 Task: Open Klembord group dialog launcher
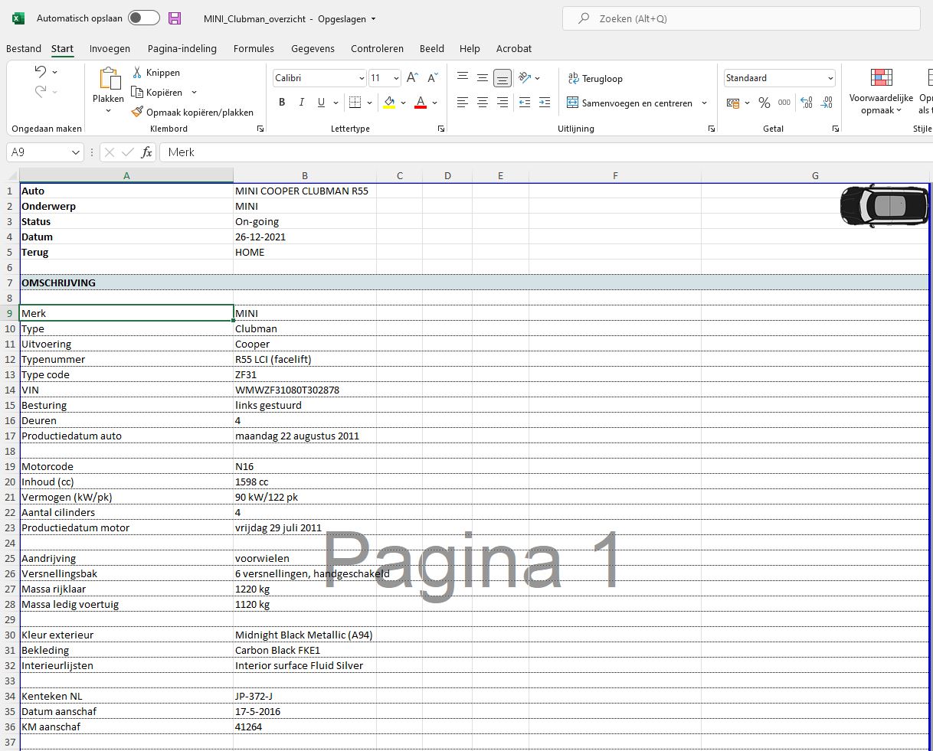point(260,129)
